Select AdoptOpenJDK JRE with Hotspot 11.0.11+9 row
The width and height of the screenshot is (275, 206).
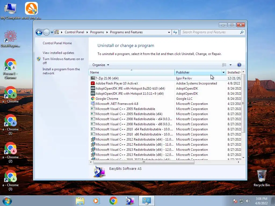pos(165,94)
